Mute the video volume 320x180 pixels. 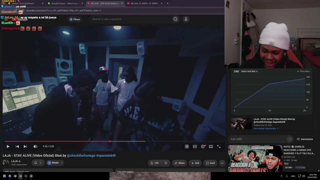[x=35, y=146]
